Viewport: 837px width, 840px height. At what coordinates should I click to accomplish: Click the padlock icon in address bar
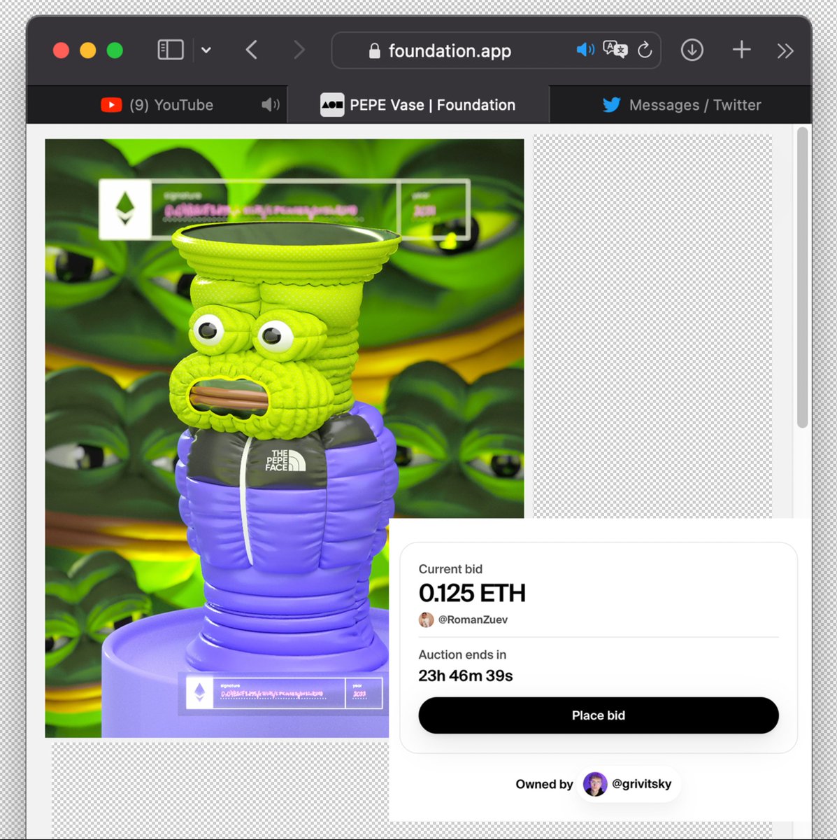coord(374,50)
